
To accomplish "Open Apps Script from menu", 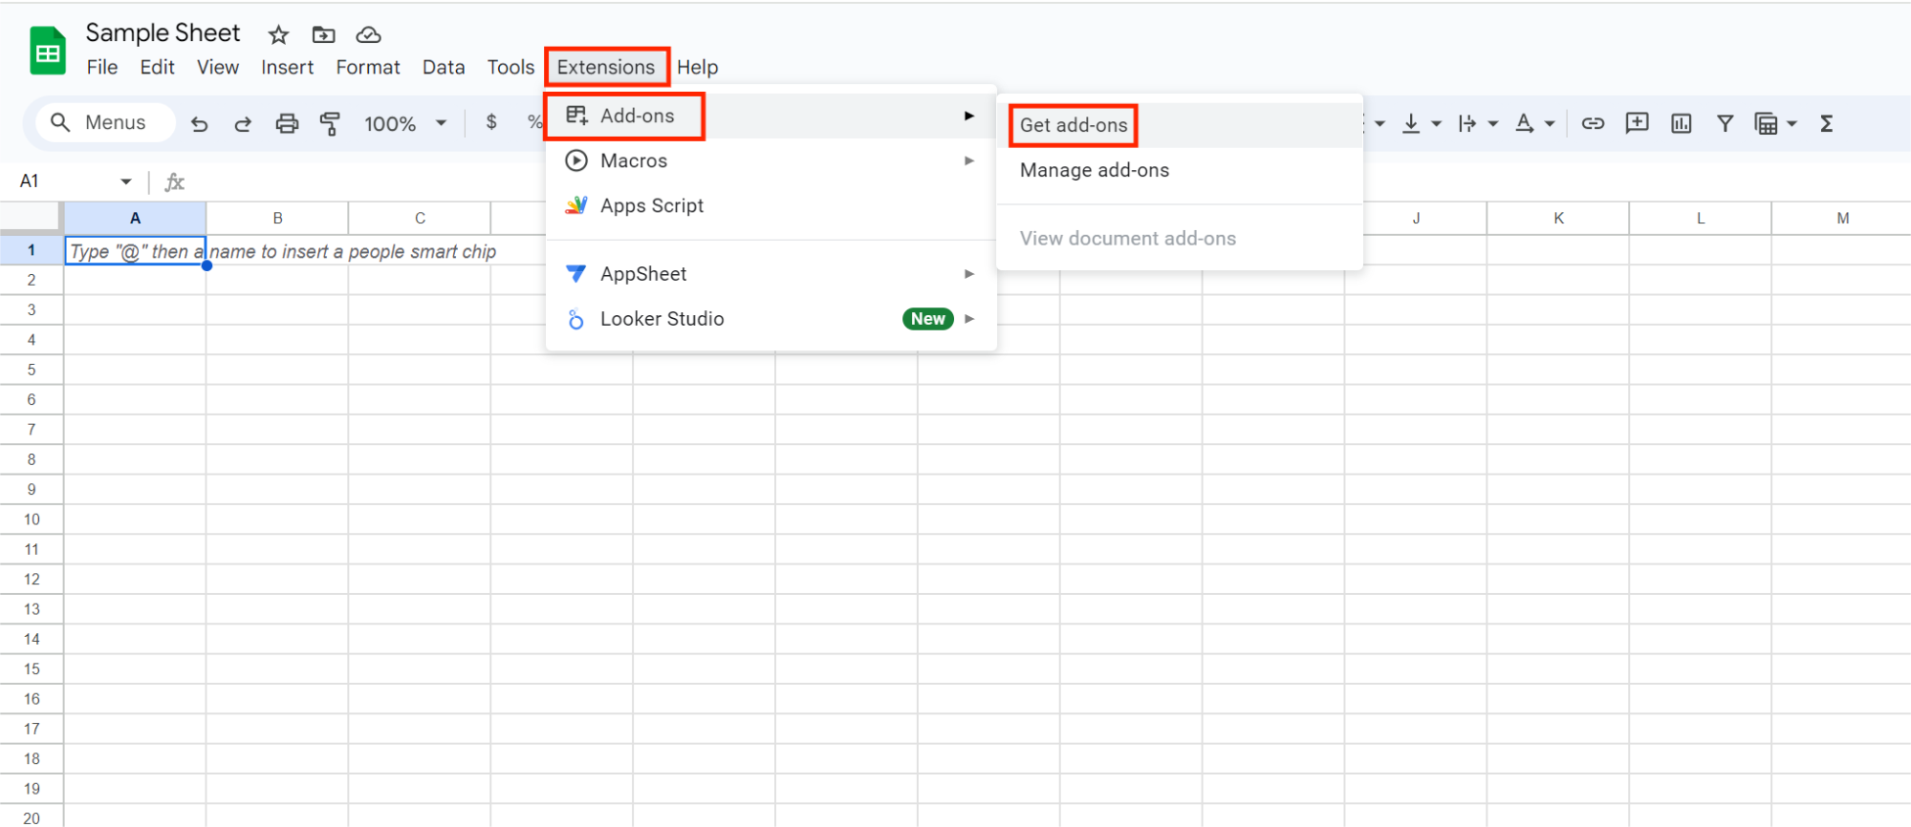I will 771,205.
